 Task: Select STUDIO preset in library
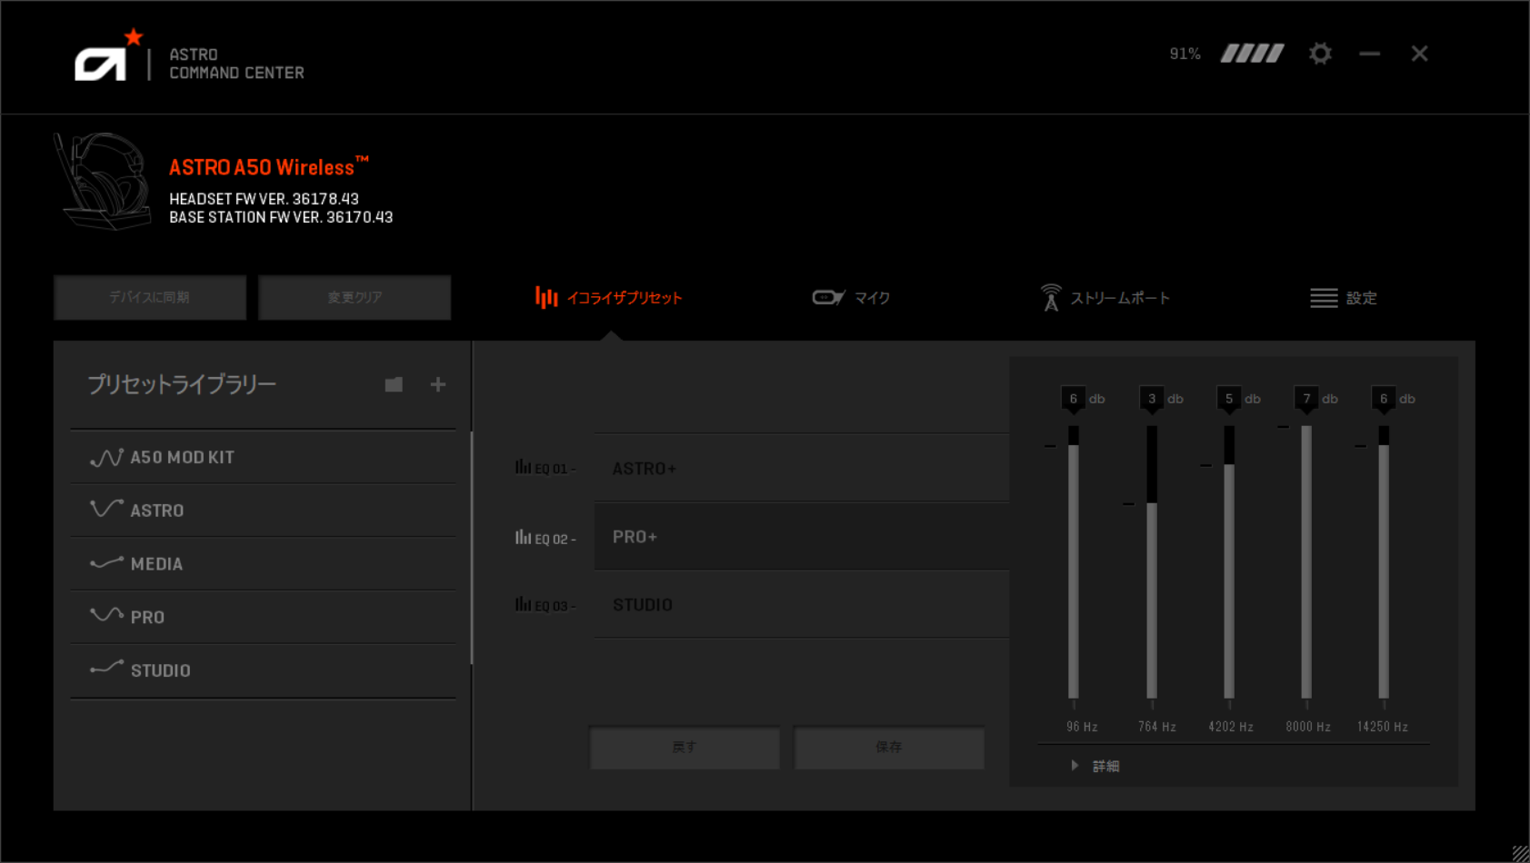(x=264, y=670)
